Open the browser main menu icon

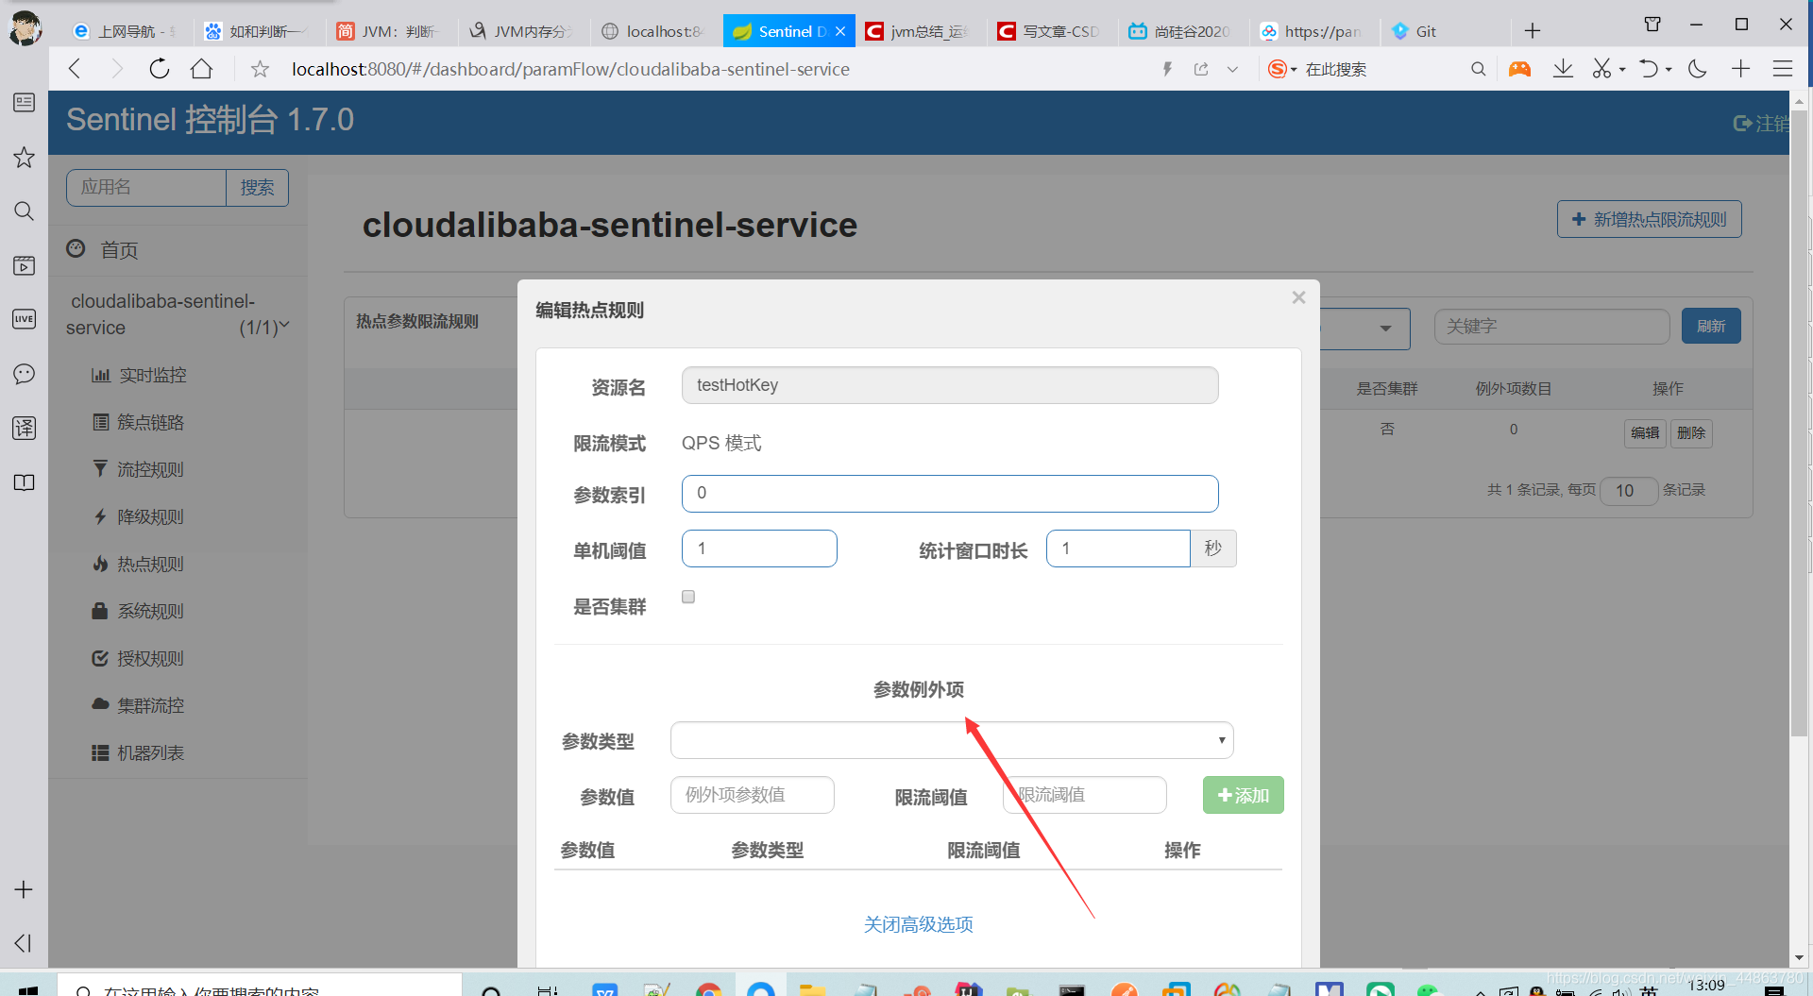click(1783, 69)
